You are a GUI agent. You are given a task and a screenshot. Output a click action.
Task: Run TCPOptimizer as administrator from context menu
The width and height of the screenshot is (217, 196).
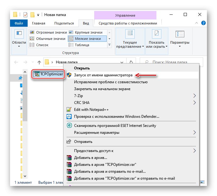(132, 75)
